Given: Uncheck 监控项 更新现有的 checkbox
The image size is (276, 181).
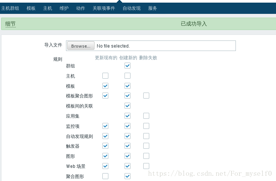Looking at the screenshot, I should click(105, 126).
